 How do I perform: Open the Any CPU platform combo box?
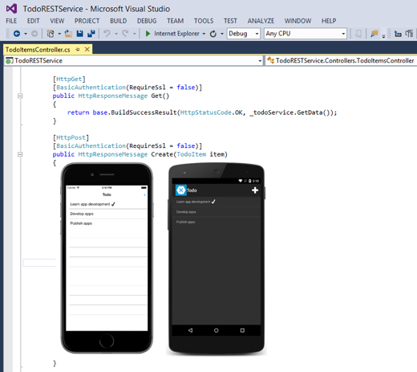point(306,34)
